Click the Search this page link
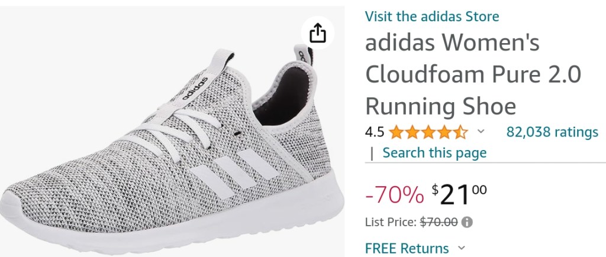The height and width of the screenshot is (257, 606). [x=434, y=153]
